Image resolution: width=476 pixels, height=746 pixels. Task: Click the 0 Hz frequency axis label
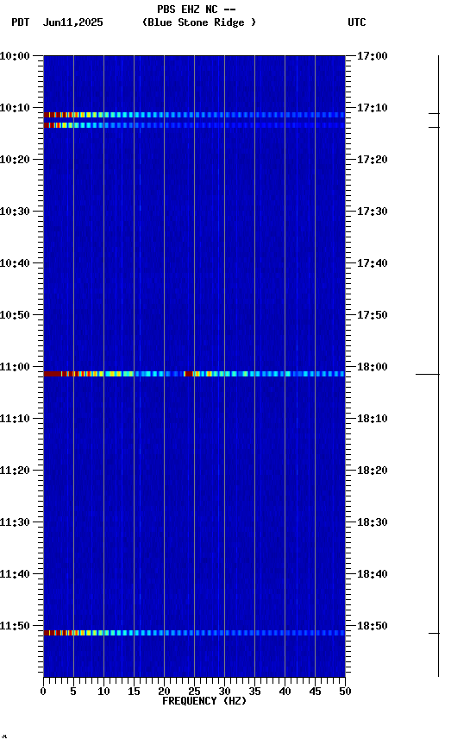coord(43,692)
